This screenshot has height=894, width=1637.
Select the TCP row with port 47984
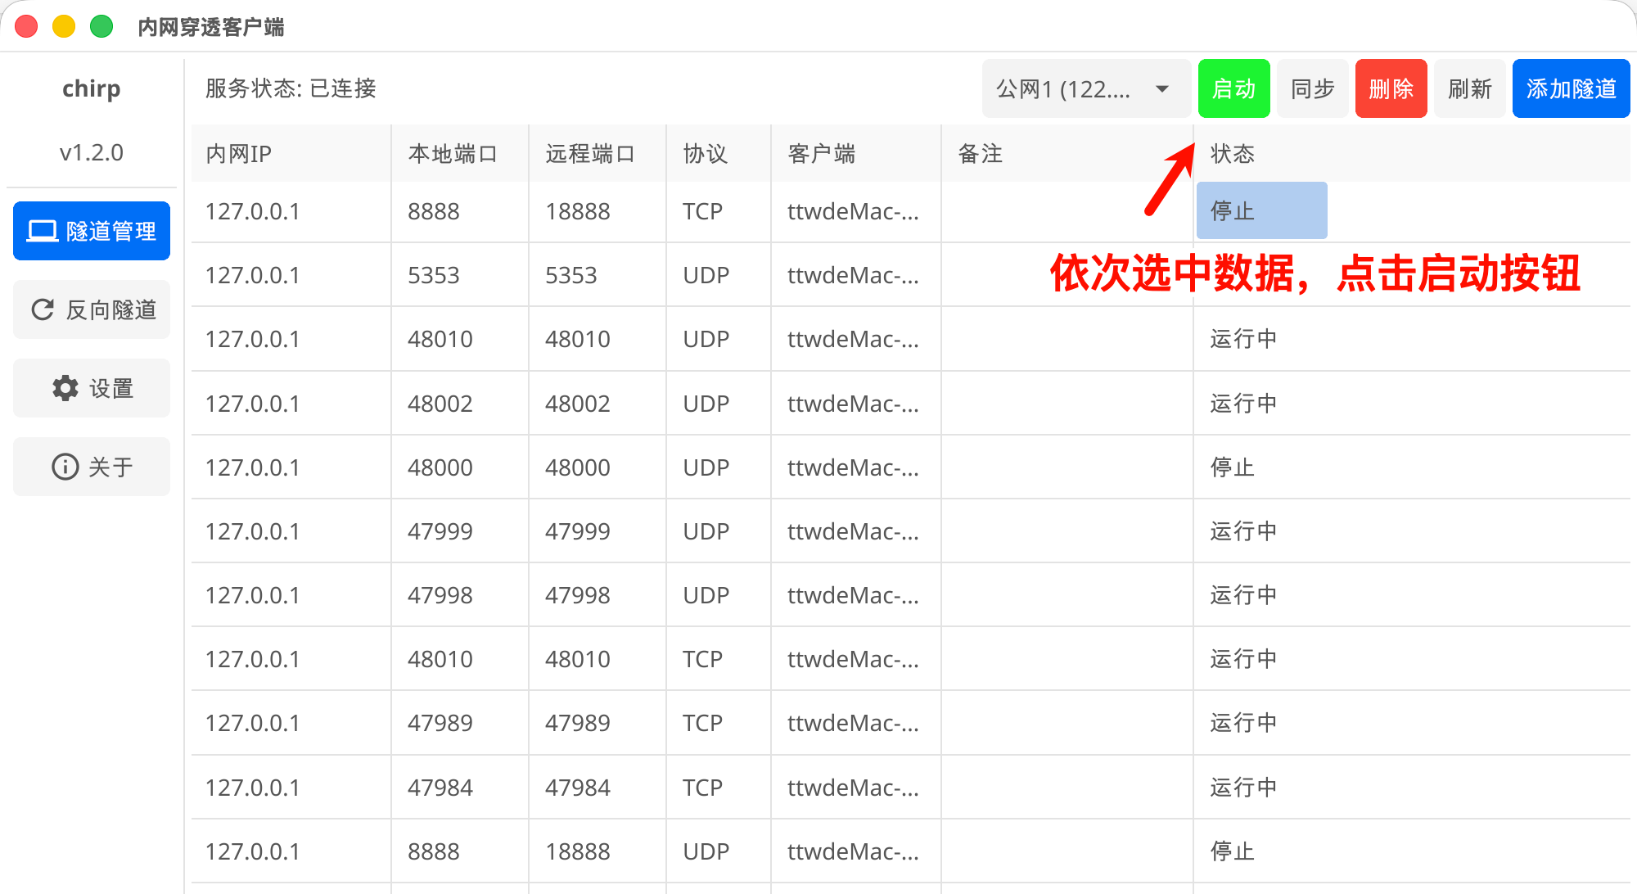point(440,788)
